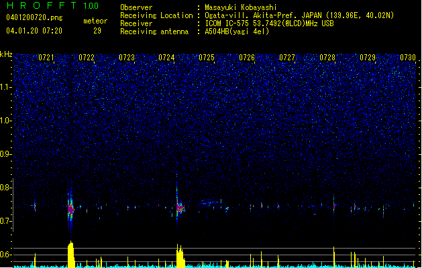Click the 1.0 kHz axis label
Viewport: 422px width, 268px height.
(6, 121)
